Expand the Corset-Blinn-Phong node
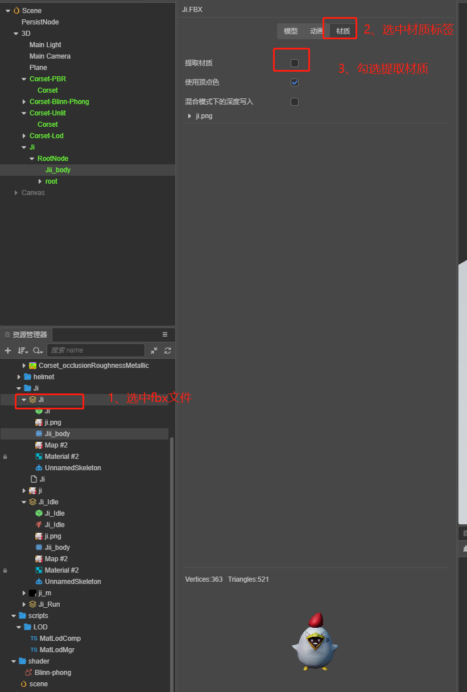Viewport: 467px width, 692px height. coord(24,101)
